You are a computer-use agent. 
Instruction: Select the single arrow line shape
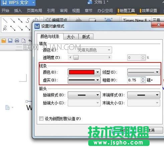pos(13,21)
